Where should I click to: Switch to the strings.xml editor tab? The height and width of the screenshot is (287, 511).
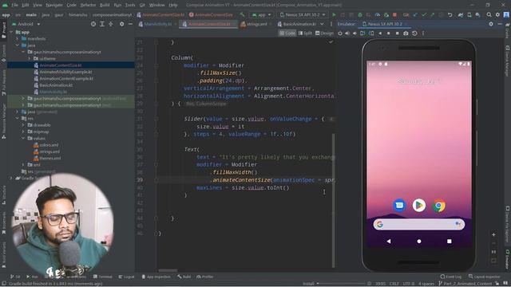(x=256, y=24)
